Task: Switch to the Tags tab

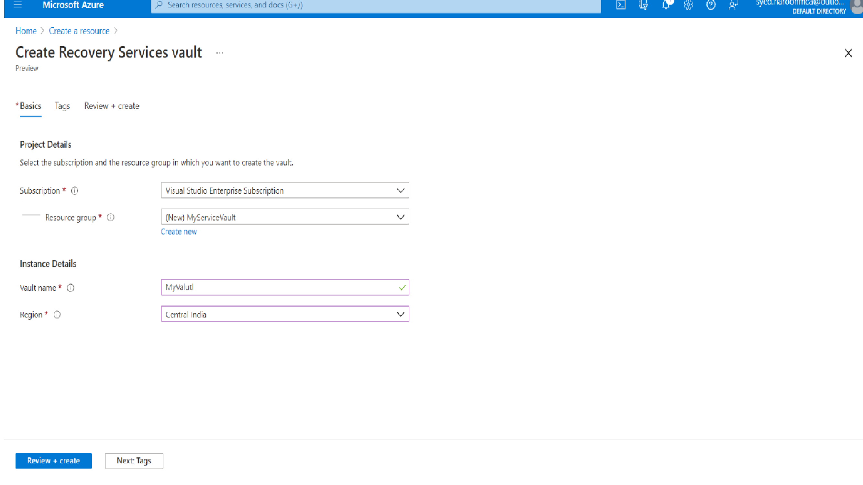Action: click(x=62, y=106)
